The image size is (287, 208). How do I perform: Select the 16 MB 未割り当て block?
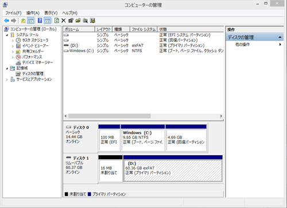(x=110, y=168)
